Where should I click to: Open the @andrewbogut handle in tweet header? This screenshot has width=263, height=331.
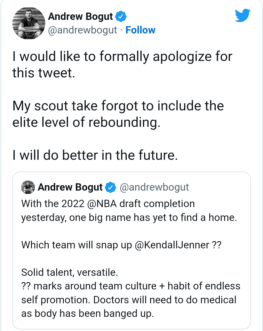(x=83, y=30)
